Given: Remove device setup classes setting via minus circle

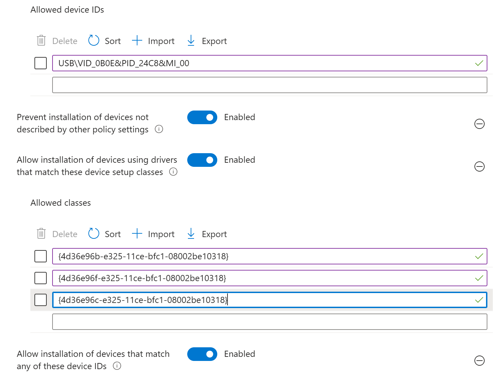Looking at the screenshot, I should 480,166.
